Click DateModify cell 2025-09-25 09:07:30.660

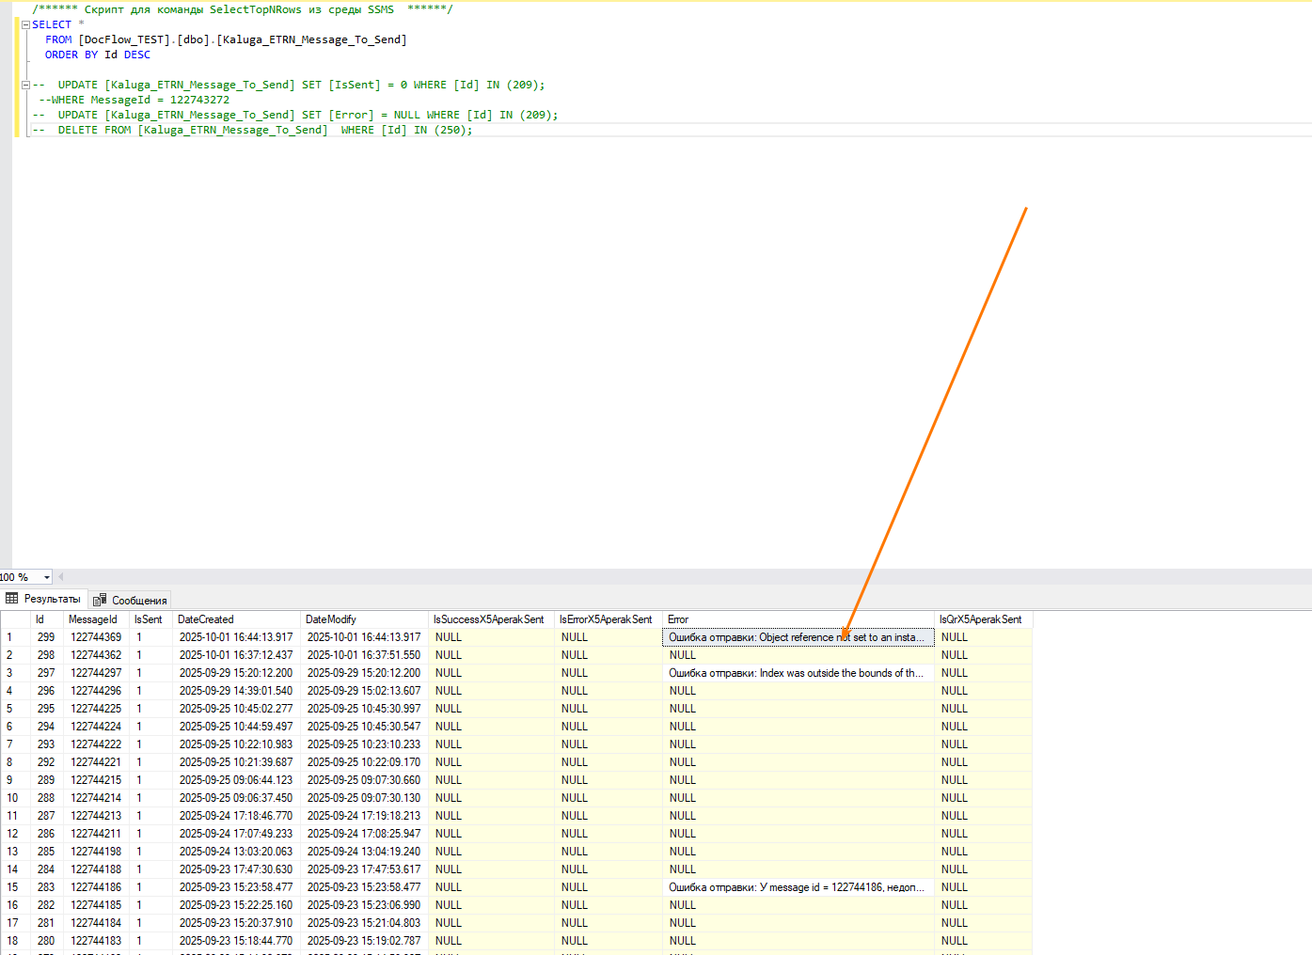(365, 780)
